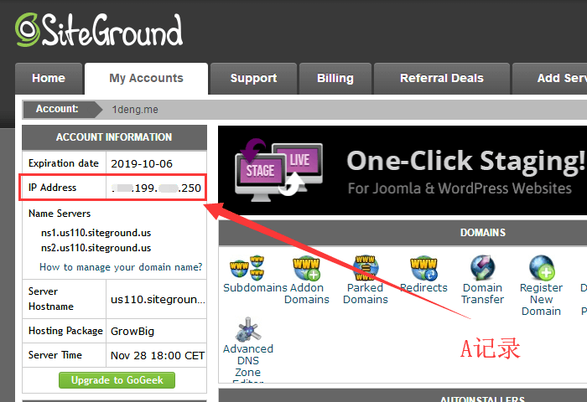The height and width of the screenshot is (402, 587).
Task: Click the Register New Domain text link
Action: tap(542, 299)
